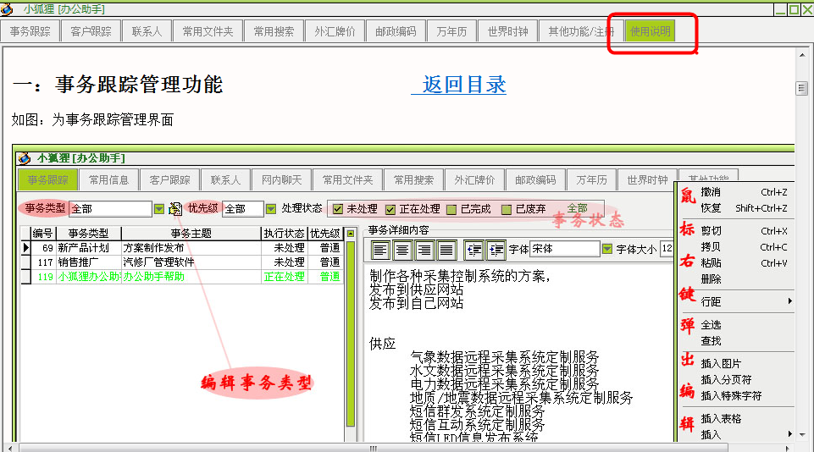The width and height of the screenshot is (814, 452).
Task: Click the fox app icon in the title bar
Action: tap(7, 8)
